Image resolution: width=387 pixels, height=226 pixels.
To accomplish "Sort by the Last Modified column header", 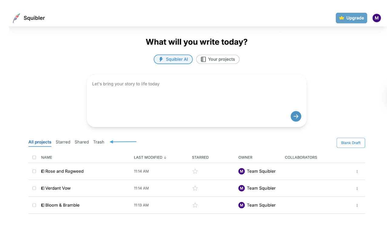I will (x=150, y=157).
